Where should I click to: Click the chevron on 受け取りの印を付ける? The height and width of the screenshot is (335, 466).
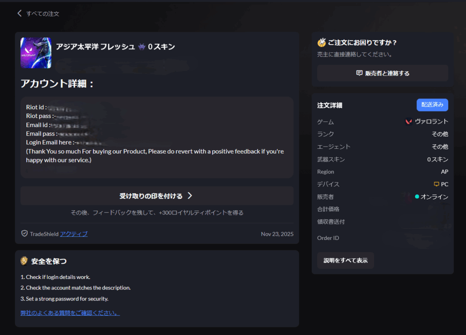tap(190, 196)
